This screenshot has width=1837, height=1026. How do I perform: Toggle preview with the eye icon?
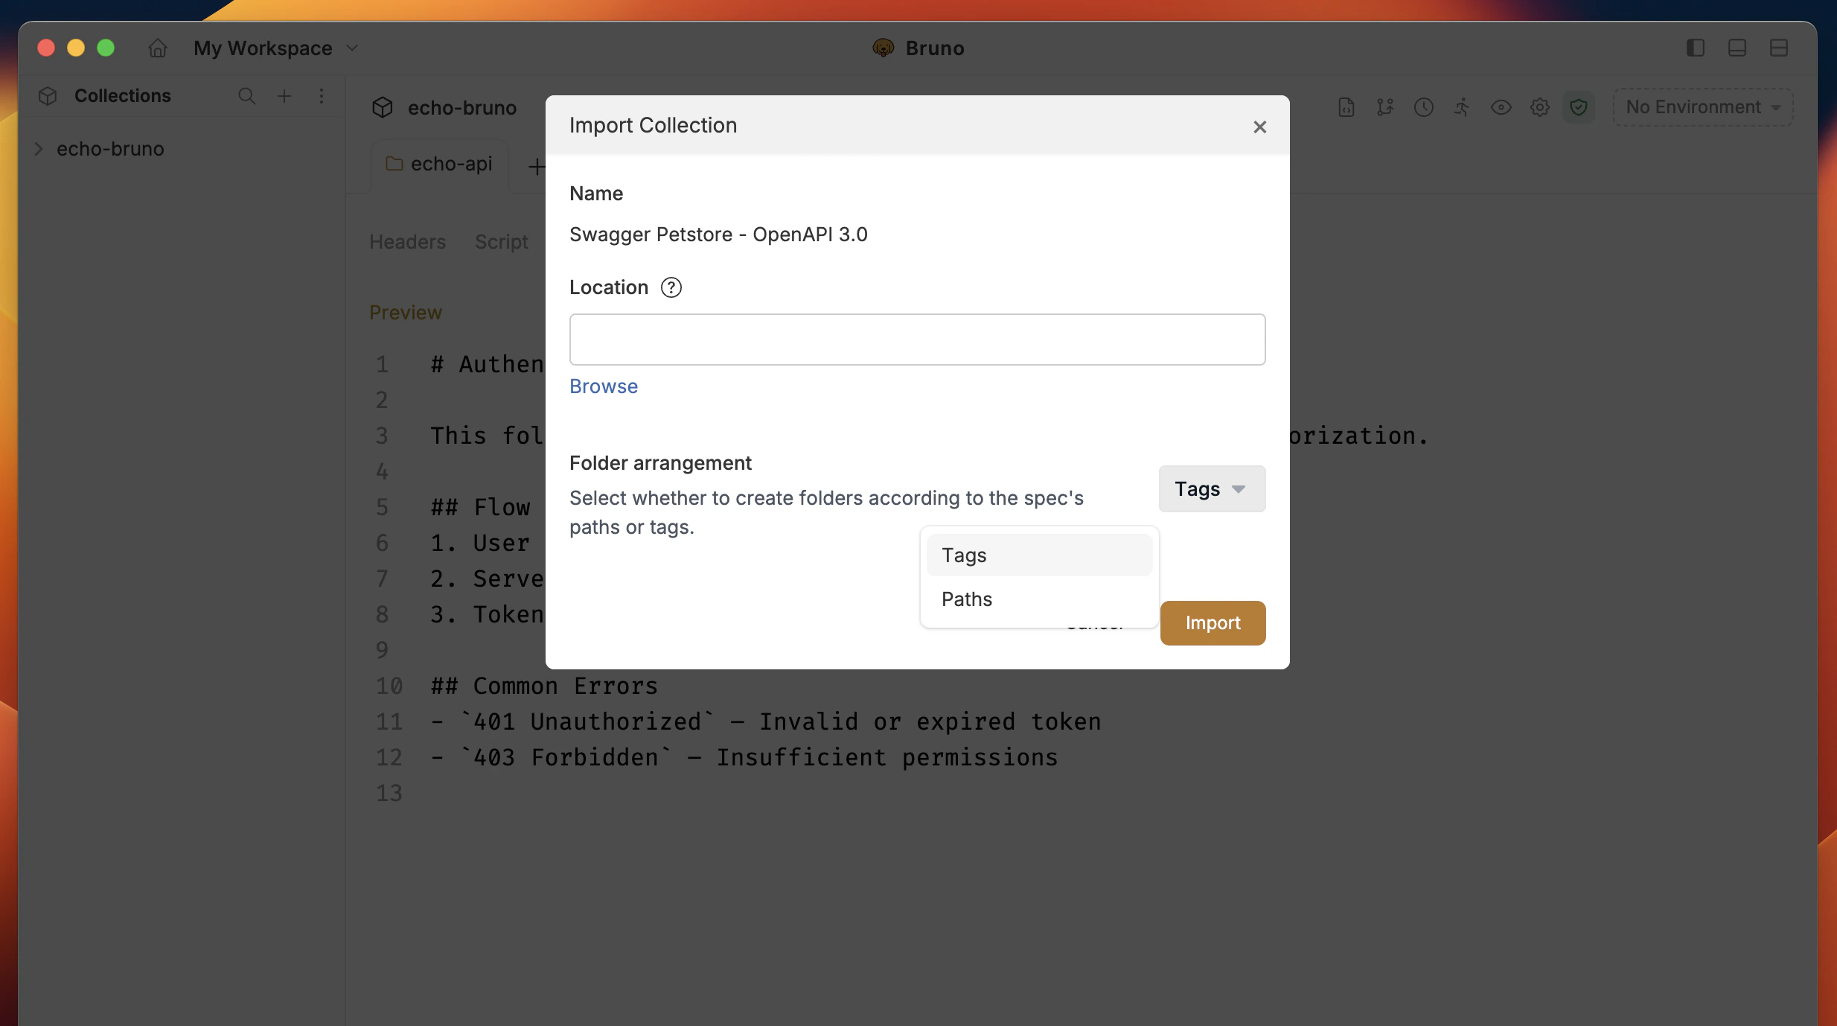(x=1501, y=106)
